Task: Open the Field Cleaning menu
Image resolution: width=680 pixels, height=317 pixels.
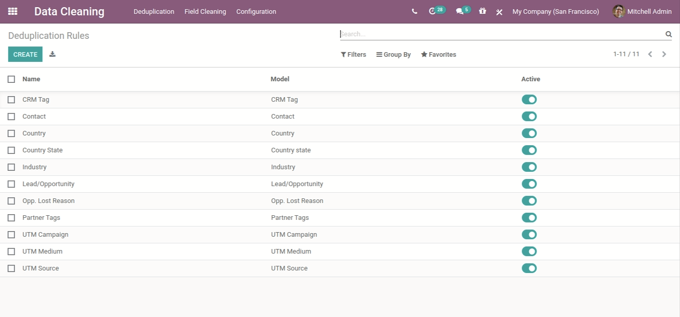Action: [205, 11]
